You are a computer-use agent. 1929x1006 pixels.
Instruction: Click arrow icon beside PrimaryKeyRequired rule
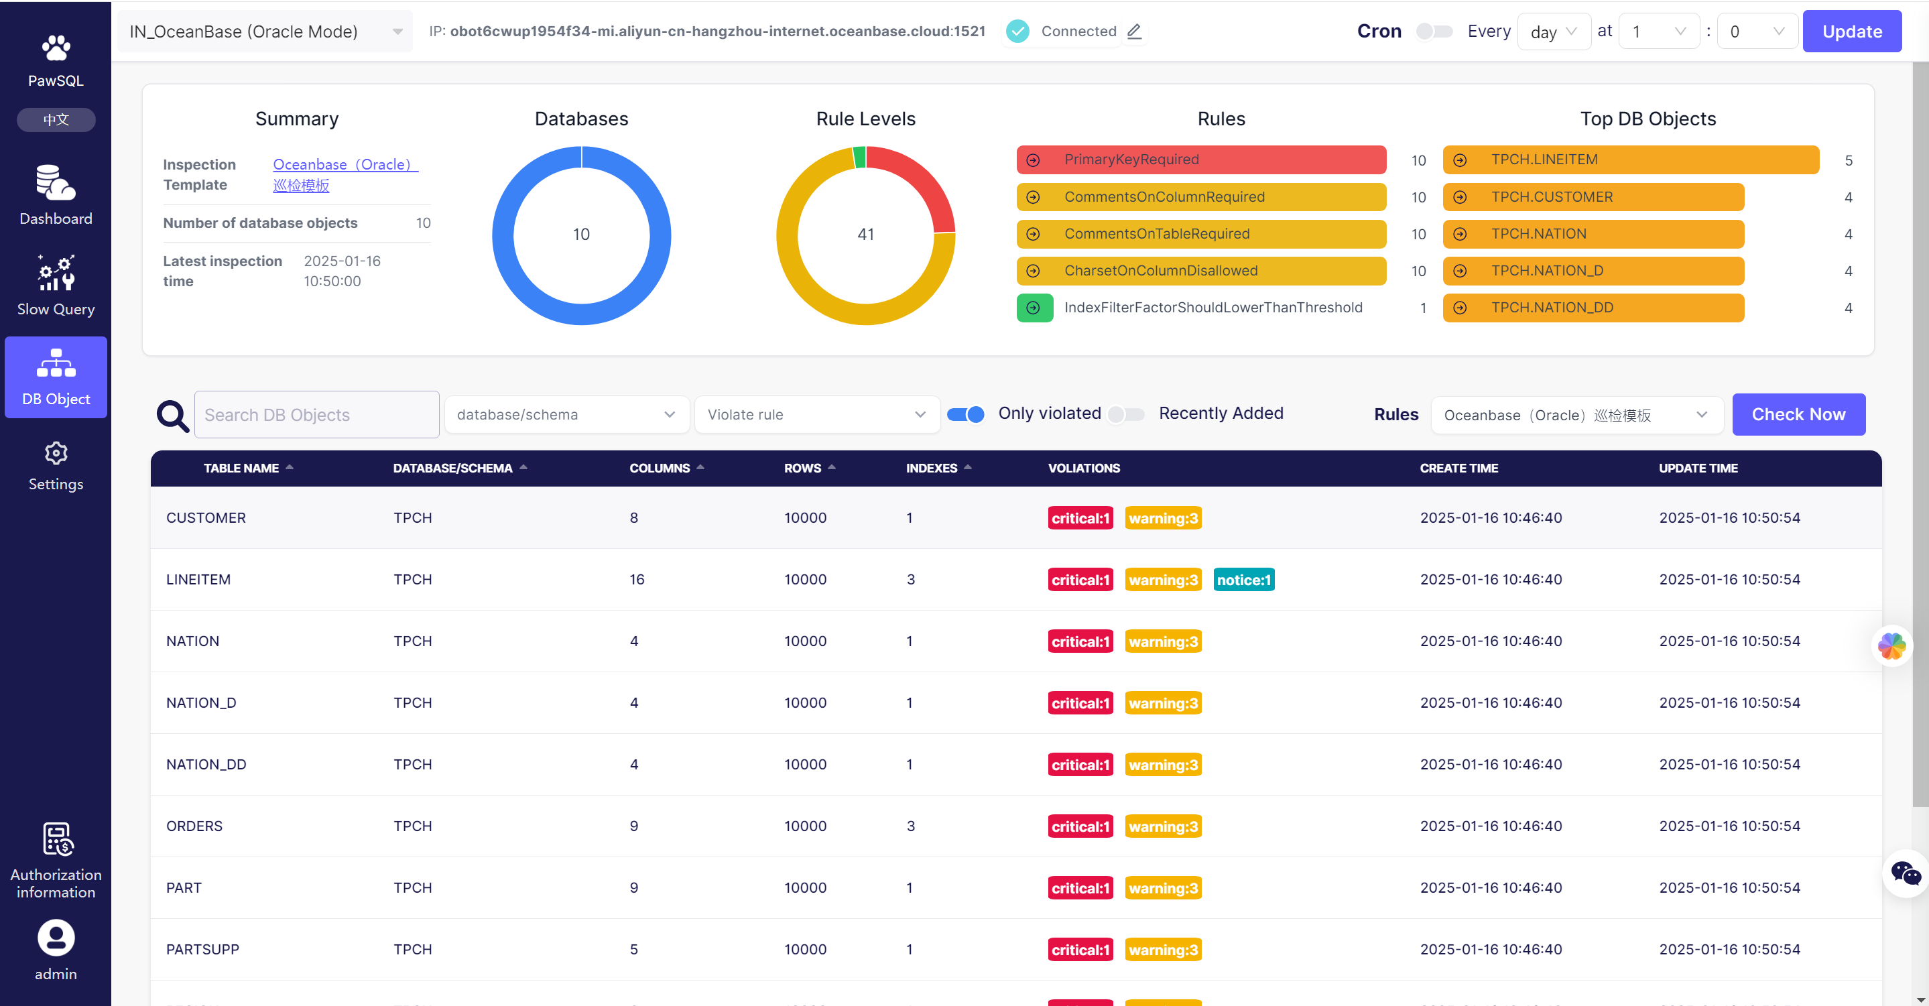(x=1033, y=160)
